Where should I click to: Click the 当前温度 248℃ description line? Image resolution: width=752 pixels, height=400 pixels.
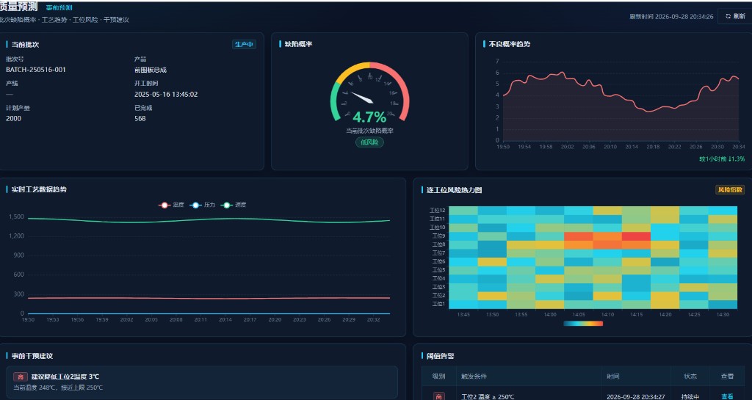[x=58, y=388]
